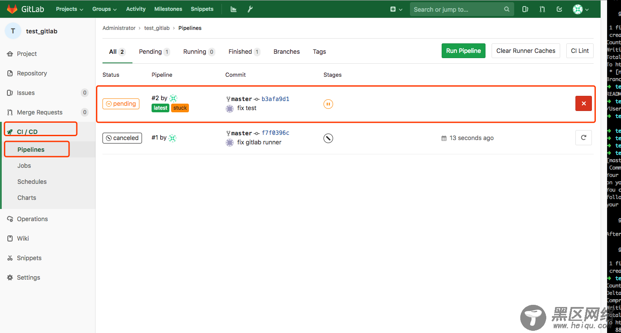Switch to the Tags tab
This screenshot has width=621, height=333.
pyautogui.click(x=319, y=52)
